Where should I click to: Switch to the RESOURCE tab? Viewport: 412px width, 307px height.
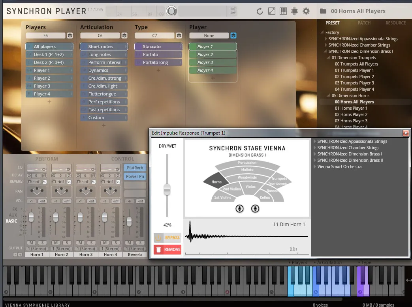tap(395, 23)
